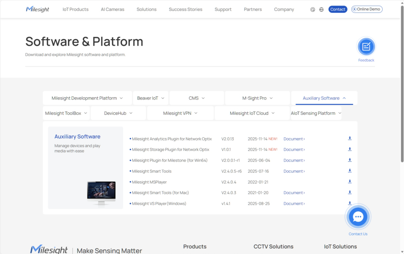Image resolution: width=404 pixels, height=254 pixels.
Task: Expand the Milesight ToolBox tab
Action: 66,113
